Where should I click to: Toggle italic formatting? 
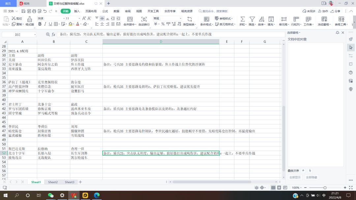point(45,24)
